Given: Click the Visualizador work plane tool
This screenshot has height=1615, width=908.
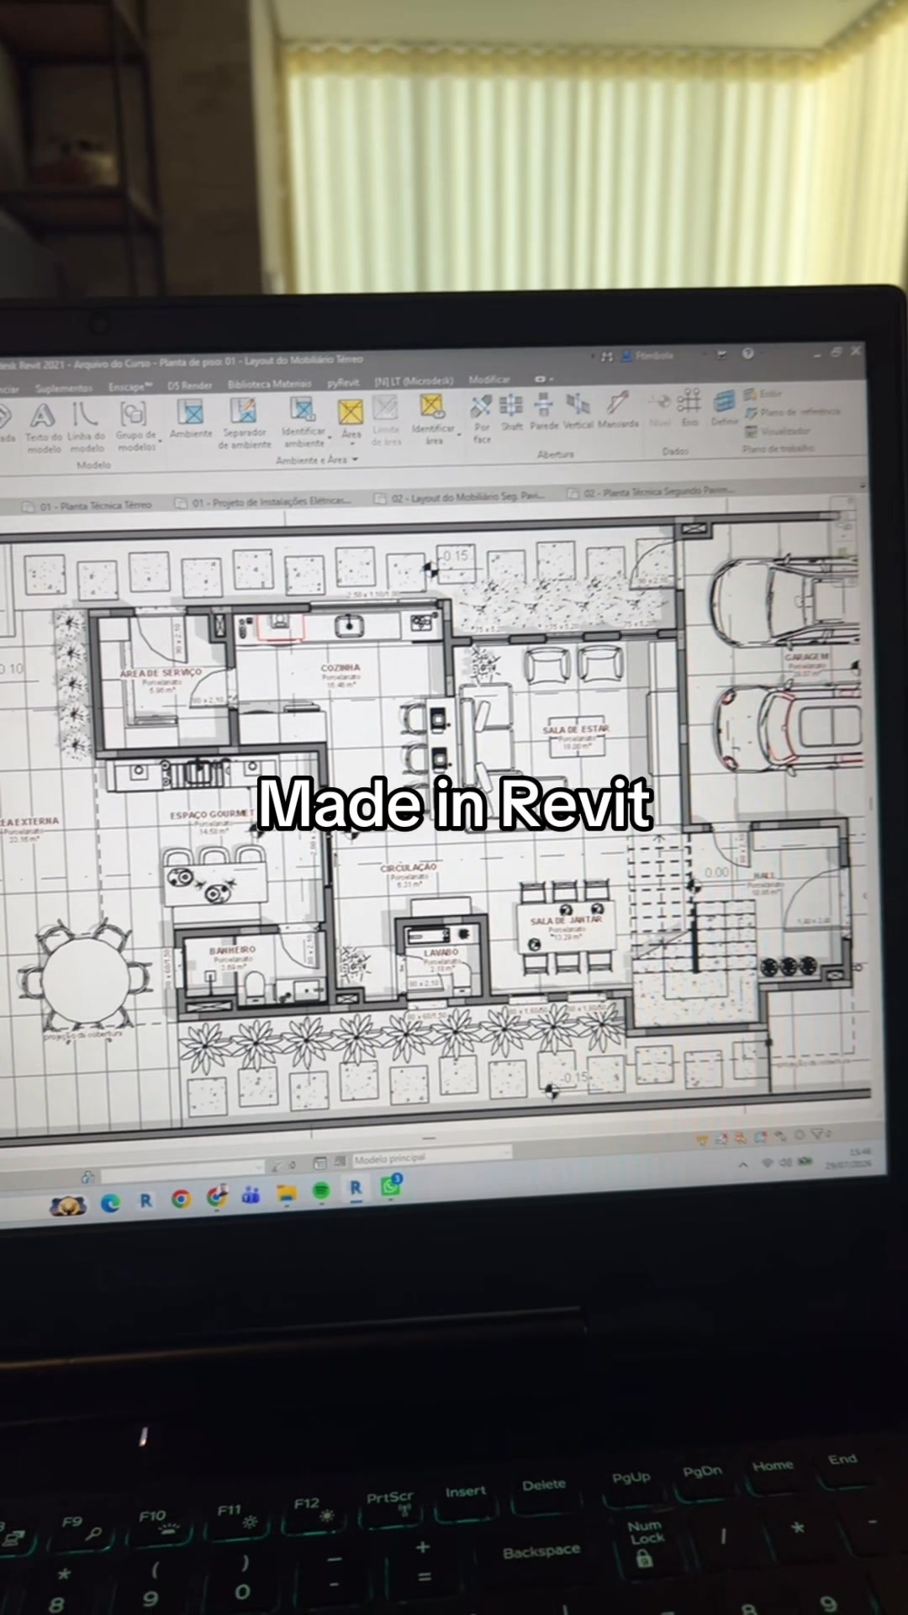Looking at the screenshot, I should pos(779,431).
